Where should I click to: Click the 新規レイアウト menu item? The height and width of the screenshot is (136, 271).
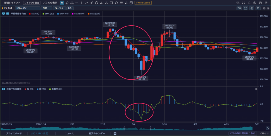(x=12, y=3)
